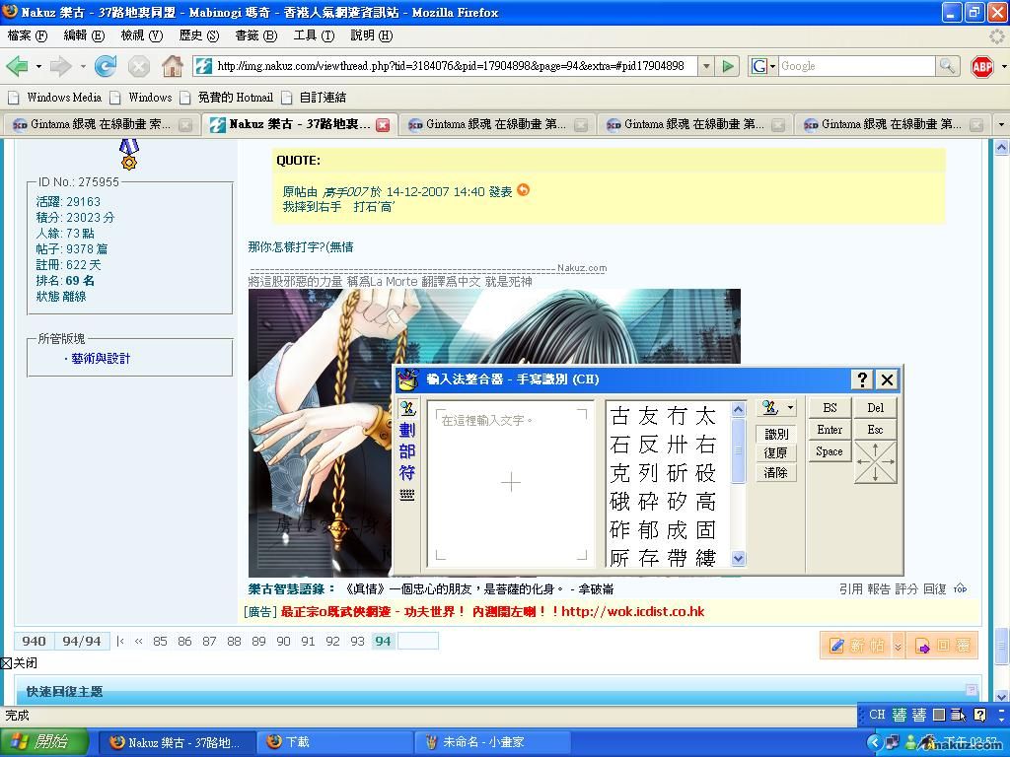Go to page 93 of the thread

(x=357, y=641)
